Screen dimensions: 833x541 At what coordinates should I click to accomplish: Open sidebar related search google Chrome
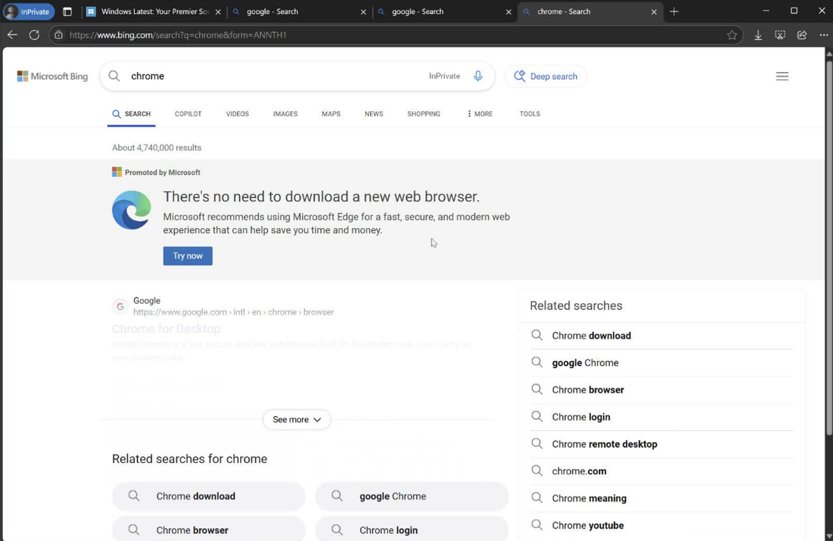click(585, 363)
